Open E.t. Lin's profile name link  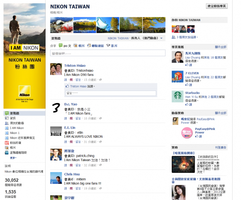[70, 128]
